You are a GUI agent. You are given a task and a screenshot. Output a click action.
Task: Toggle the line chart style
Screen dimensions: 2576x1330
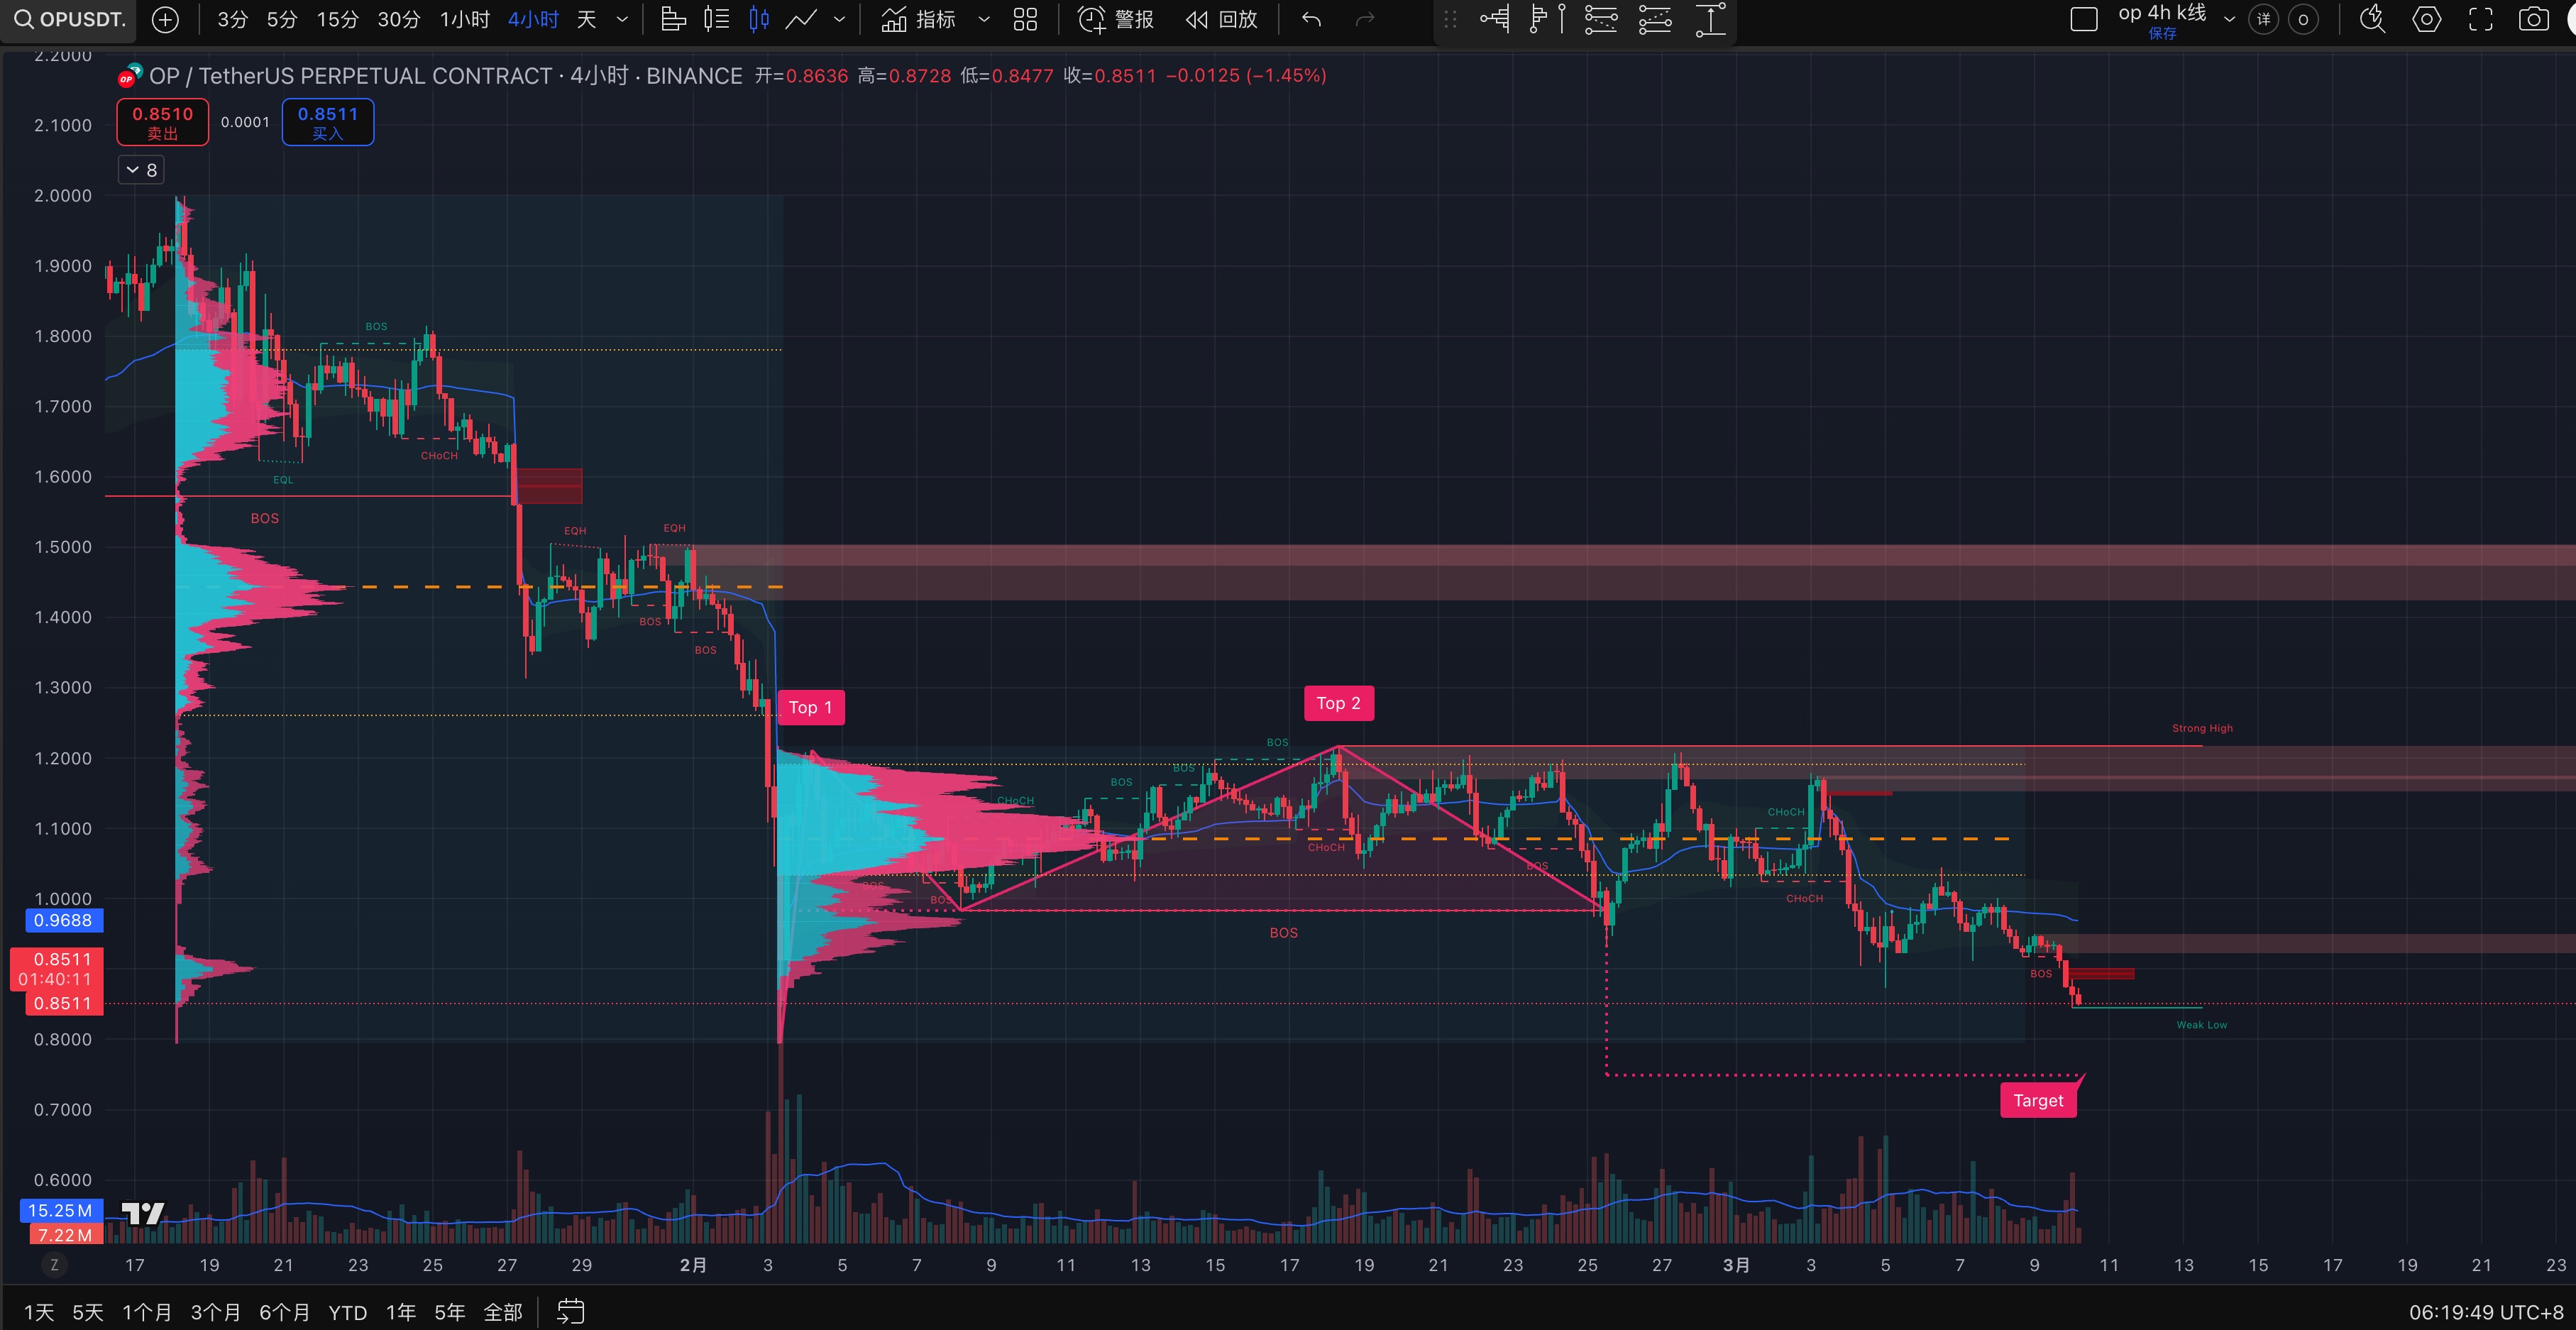tap(801, 19)
